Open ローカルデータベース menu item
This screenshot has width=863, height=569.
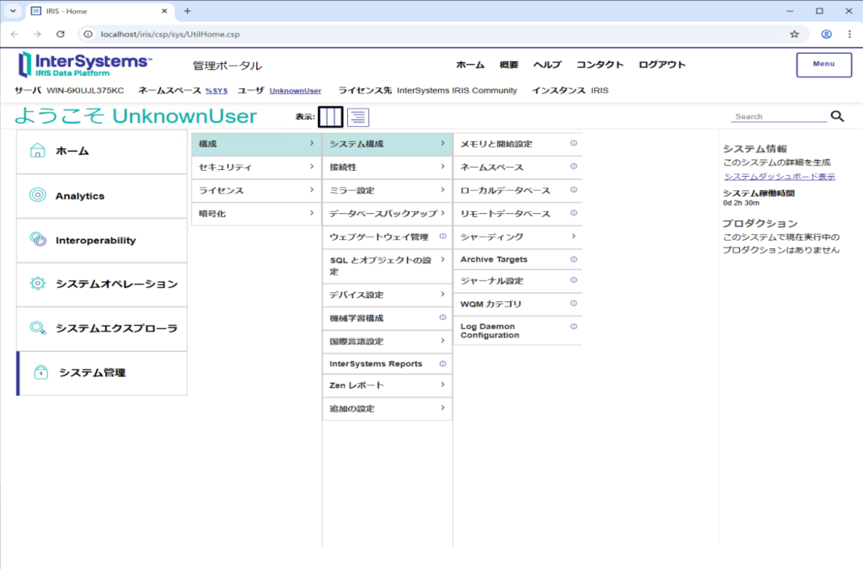coord(505,191)
